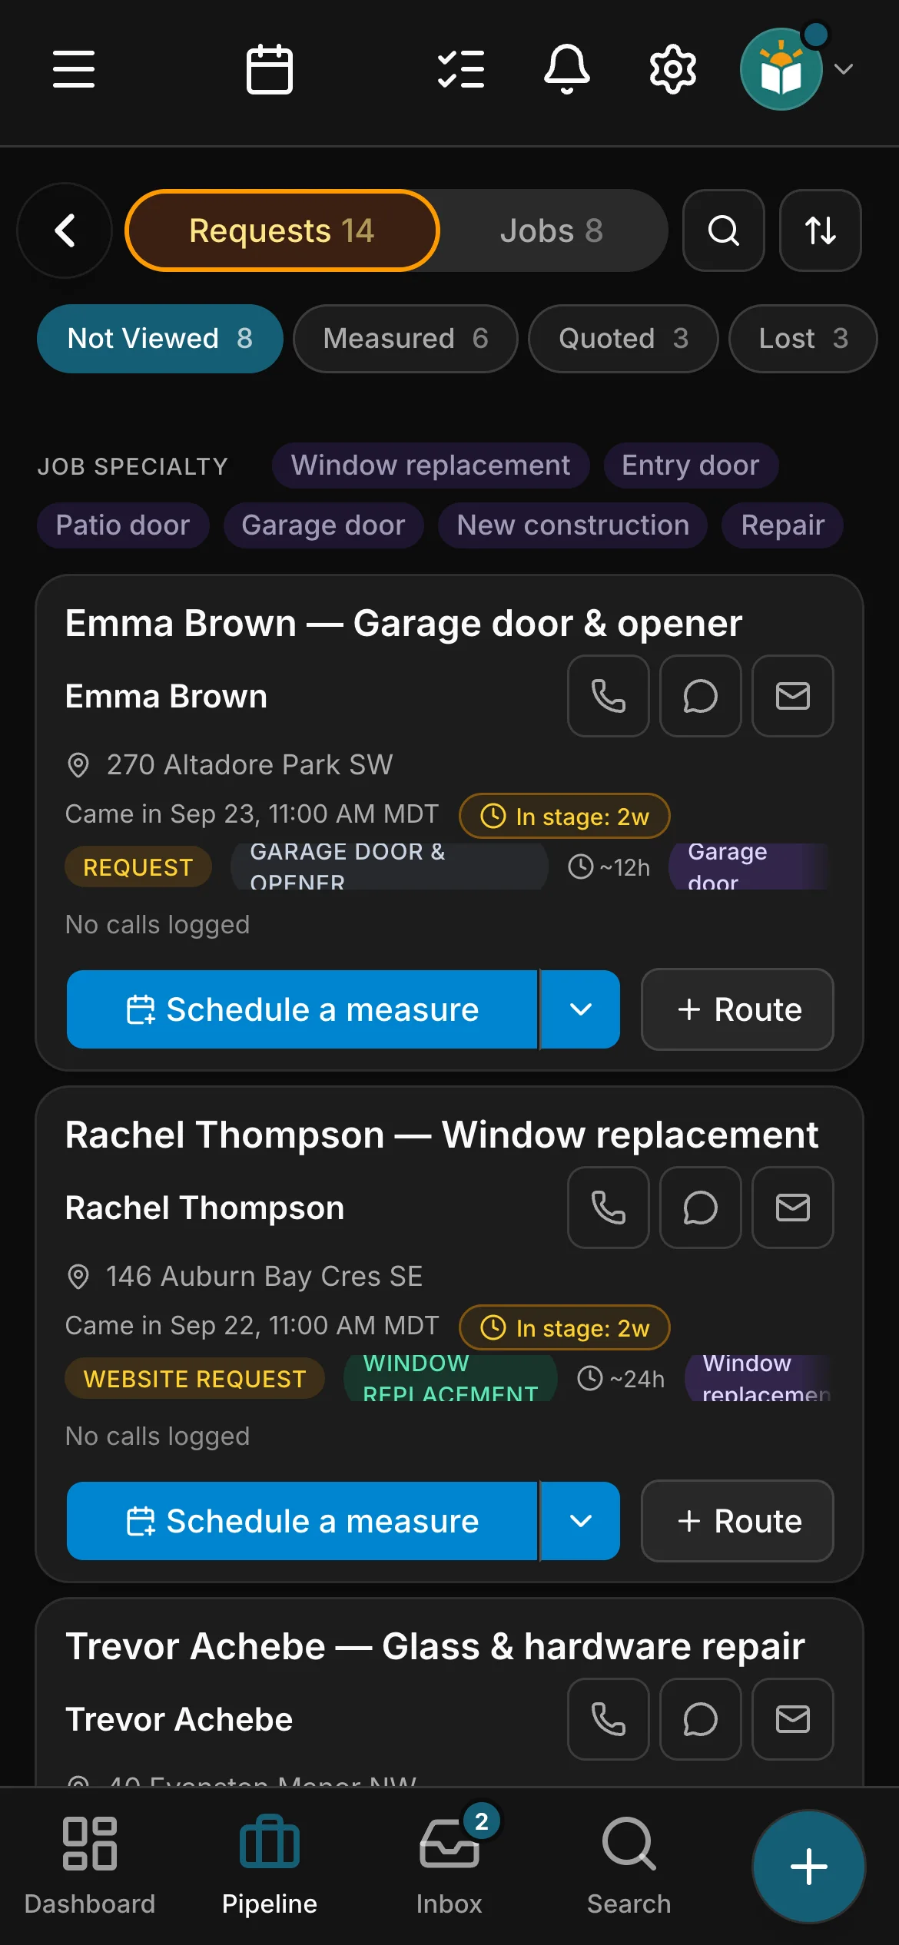Schedule a measure for Emma Brown

tap(302, 1009)
